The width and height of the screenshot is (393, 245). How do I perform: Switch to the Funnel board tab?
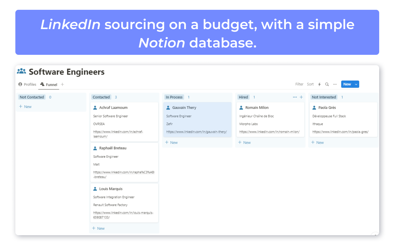(49, 85)
